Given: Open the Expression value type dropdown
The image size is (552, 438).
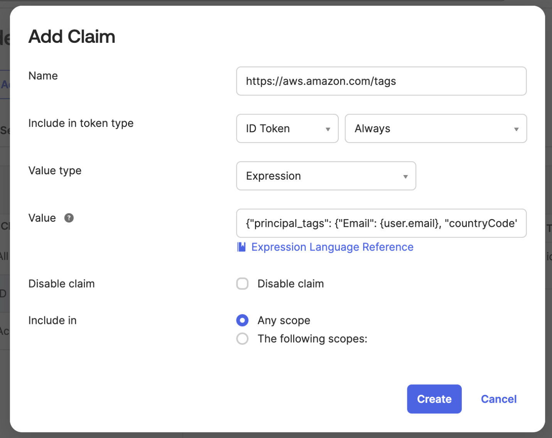Looking at the screenshot, I should click(326, 176).
